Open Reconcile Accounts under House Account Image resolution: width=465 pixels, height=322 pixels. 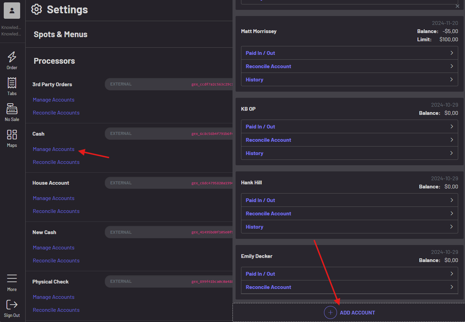(56, 211)
